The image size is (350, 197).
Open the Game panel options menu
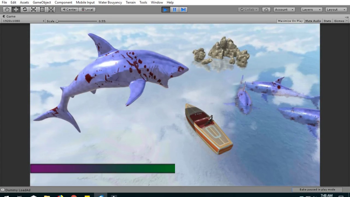click(x=347, y=17)
